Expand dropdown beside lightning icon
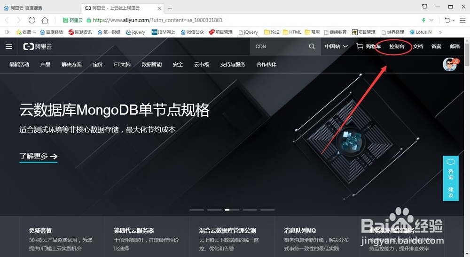 click(431, 20)
